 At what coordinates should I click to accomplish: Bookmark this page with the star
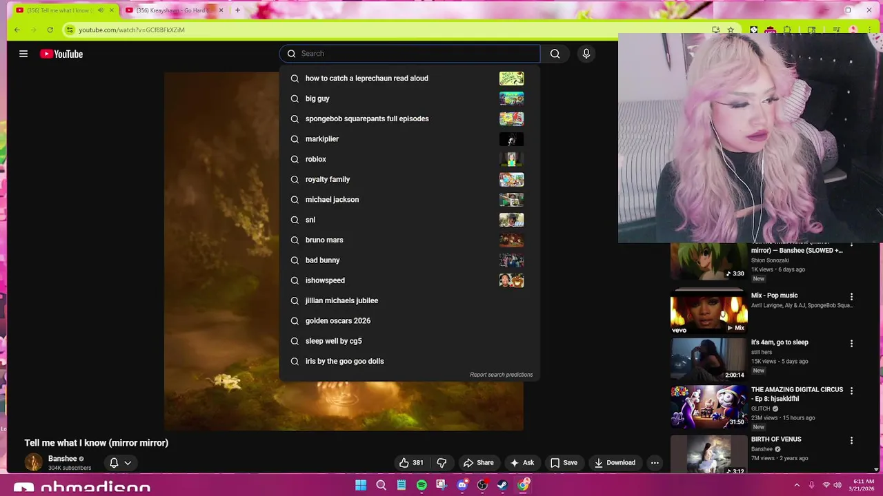pyautogui.click(x=731, y=30)
